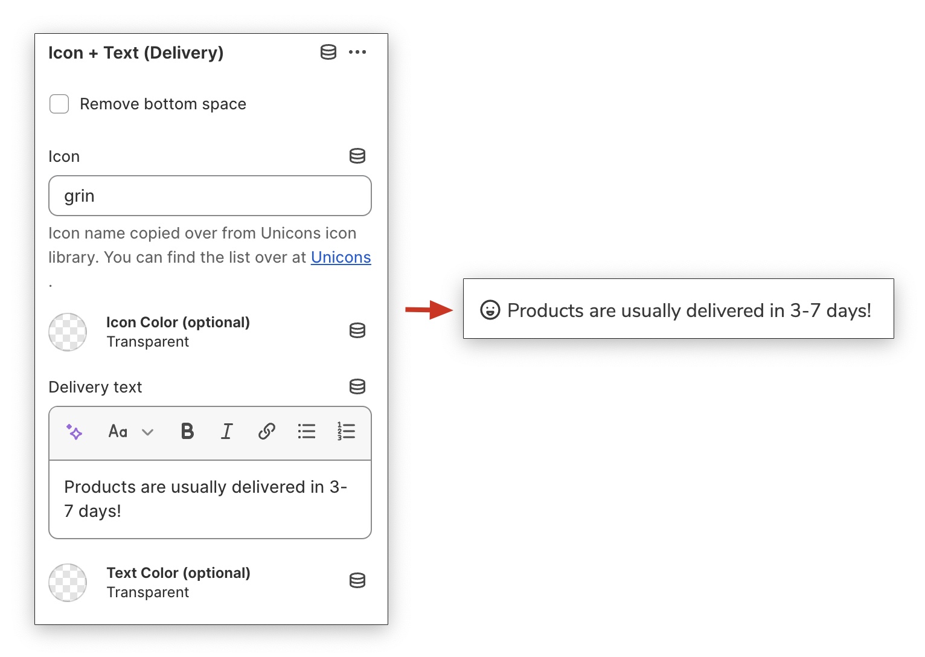Click into the Delivery text editor area
Viewport: 925px width, 657px height.
point(210,499)
